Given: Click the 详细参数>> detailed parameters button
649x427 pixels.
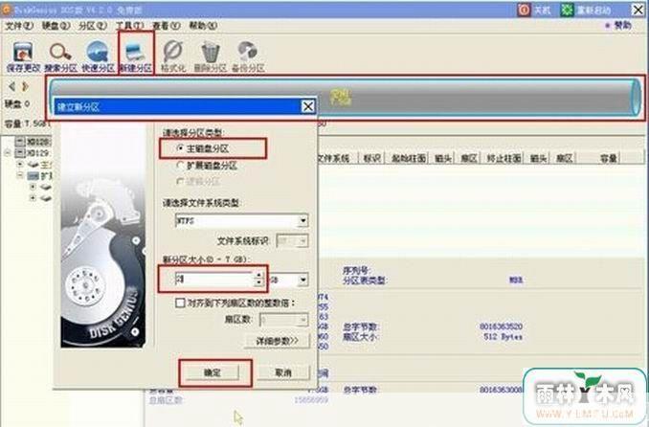Looking at the screenshot, I should [x=277, y=341].
